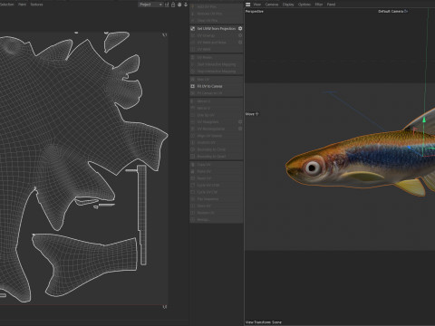The image size is (435, 326).
Task: Click the Align UV Islands icon
Action: click(x=192, y=136)
